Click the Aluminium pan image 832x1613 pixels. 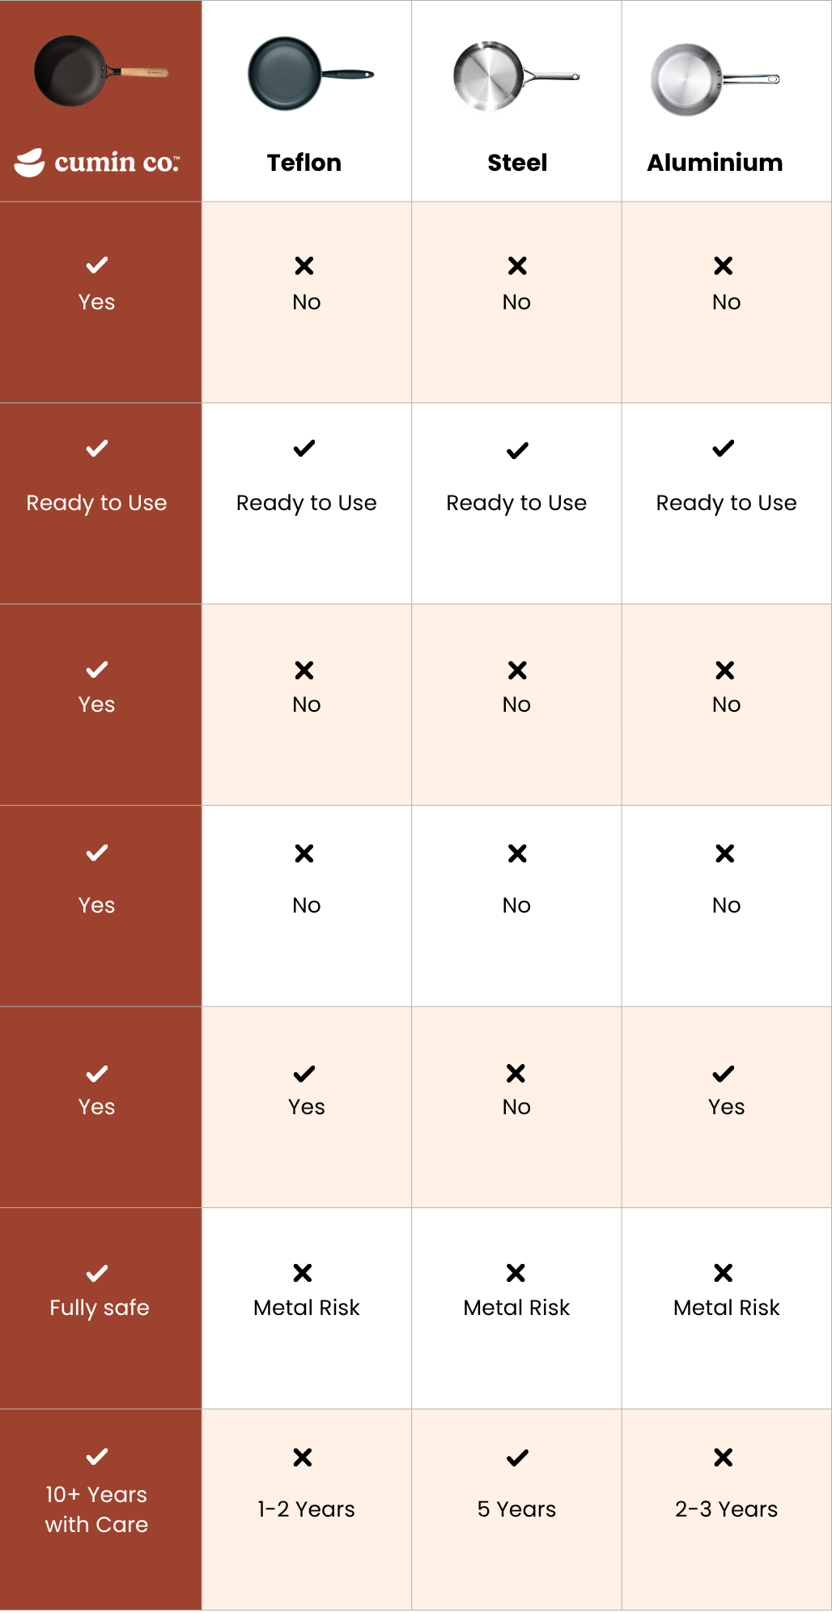(713, 79)
